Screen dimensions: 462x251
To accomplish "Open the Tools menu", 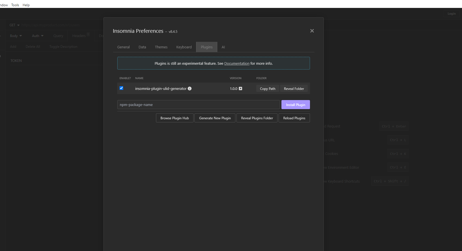I will tap(15, 5).
